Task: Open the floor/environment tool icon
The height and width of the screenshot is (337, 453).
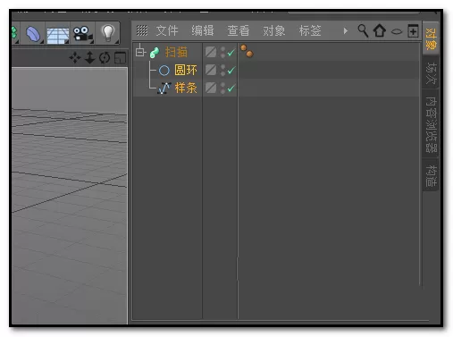Action: click(x=58, y=34)
